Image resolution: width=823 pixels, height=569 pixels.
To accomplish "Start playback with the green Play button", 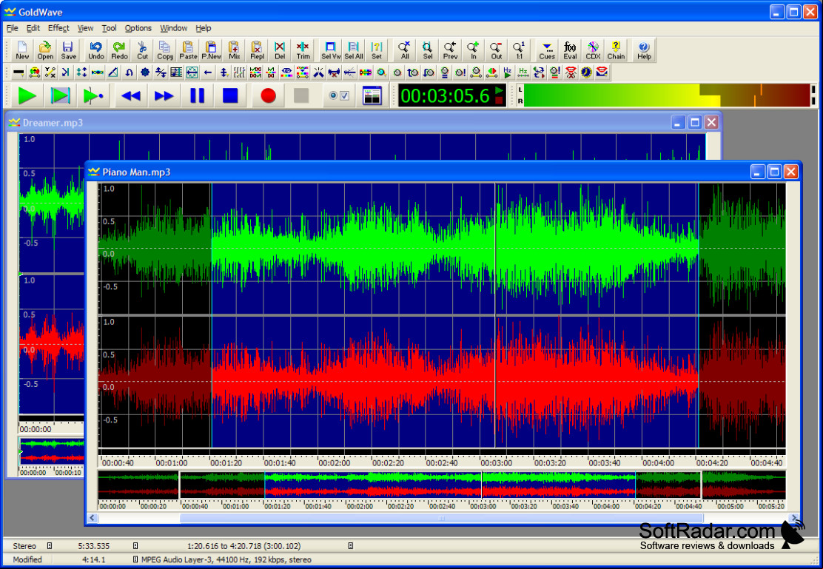I will (27, 95).
